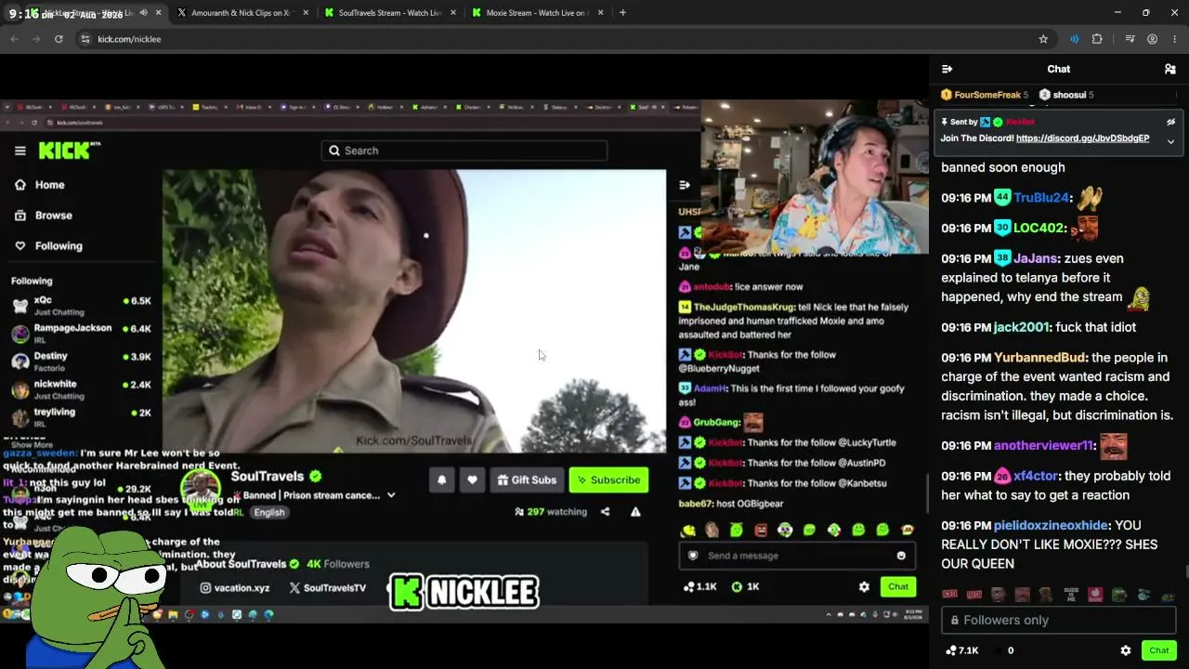Open the browser media controls icon
This screenshot has width=1189, height=669.
[x=1130, y=39]
